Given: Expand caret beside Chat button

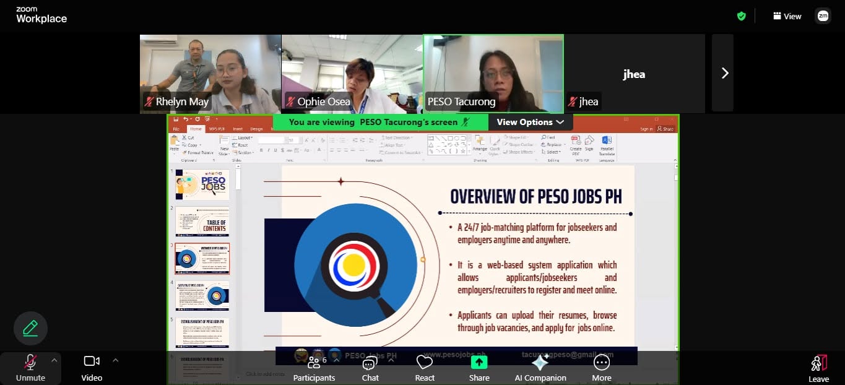Looking at the screenshot, I should point(391,360).
